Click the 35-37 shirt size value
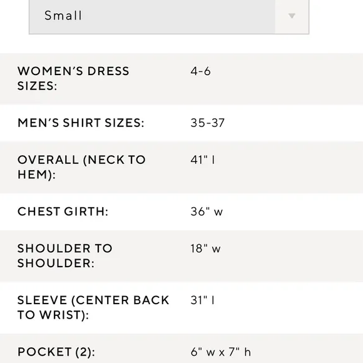363x363 pixels. 207,123
